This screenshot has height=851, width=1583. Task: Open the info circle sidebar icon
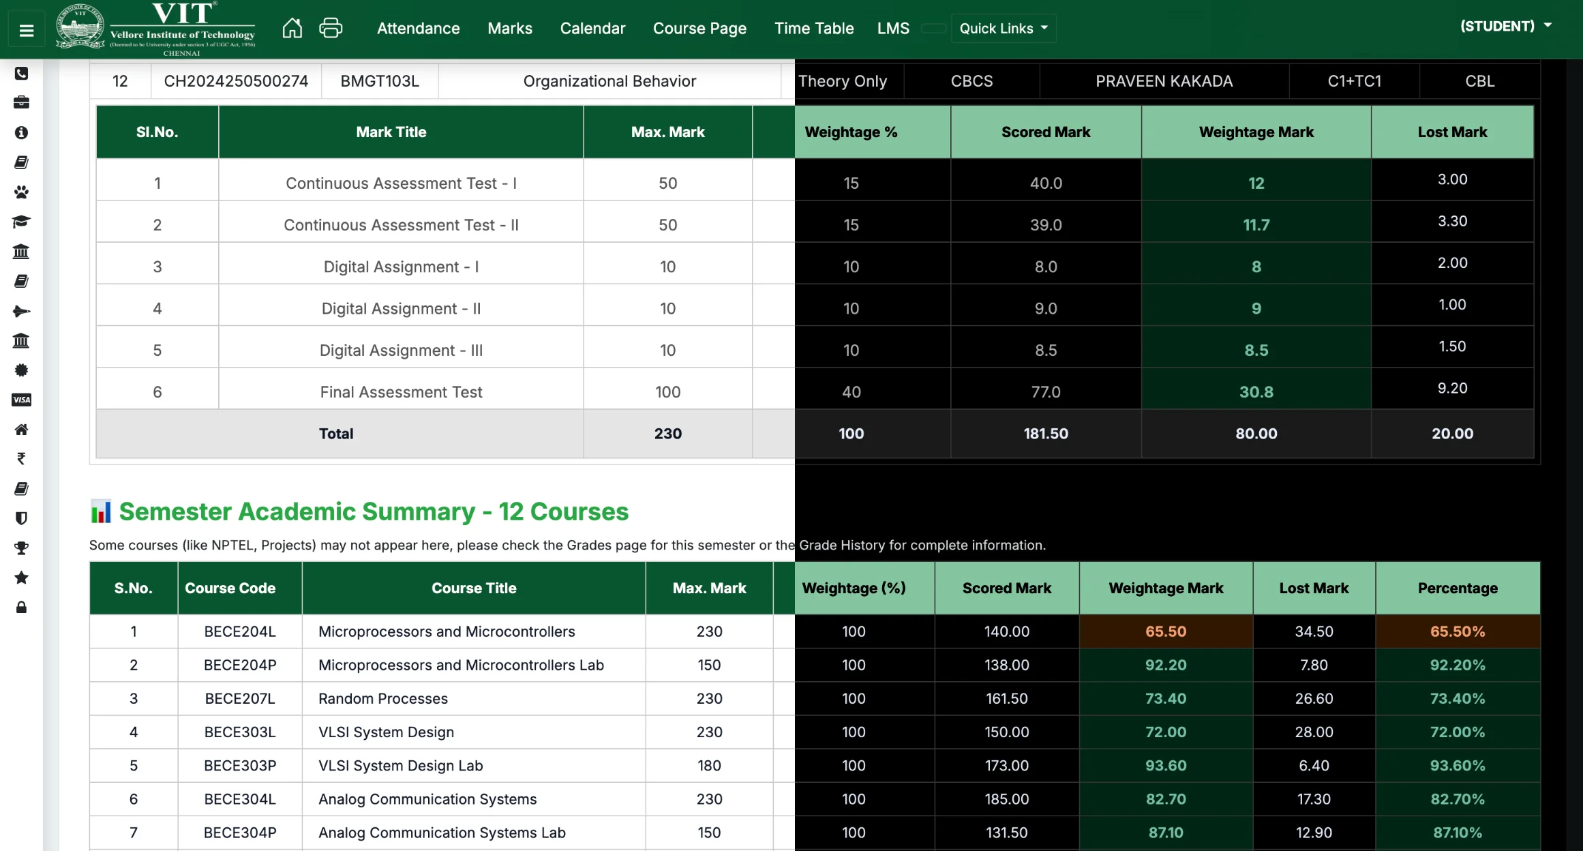coord(21,132)
